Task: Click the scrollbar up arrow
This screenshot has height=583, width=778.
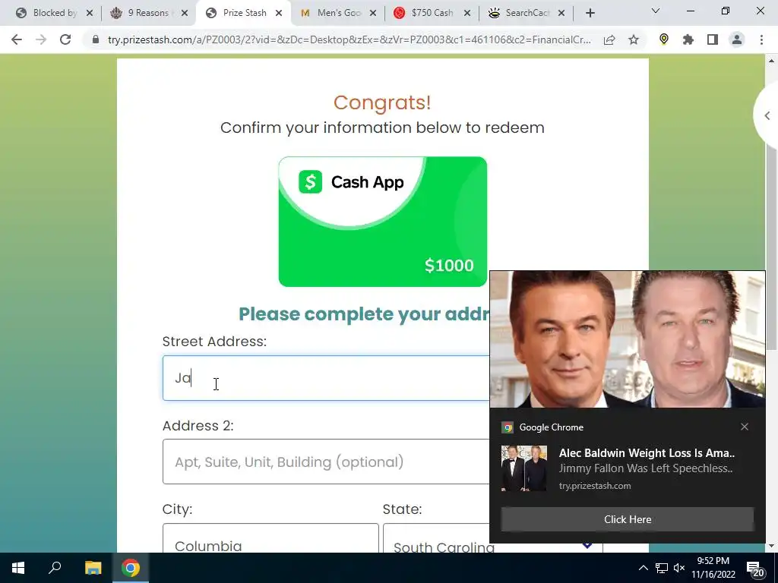Action: 771,61
